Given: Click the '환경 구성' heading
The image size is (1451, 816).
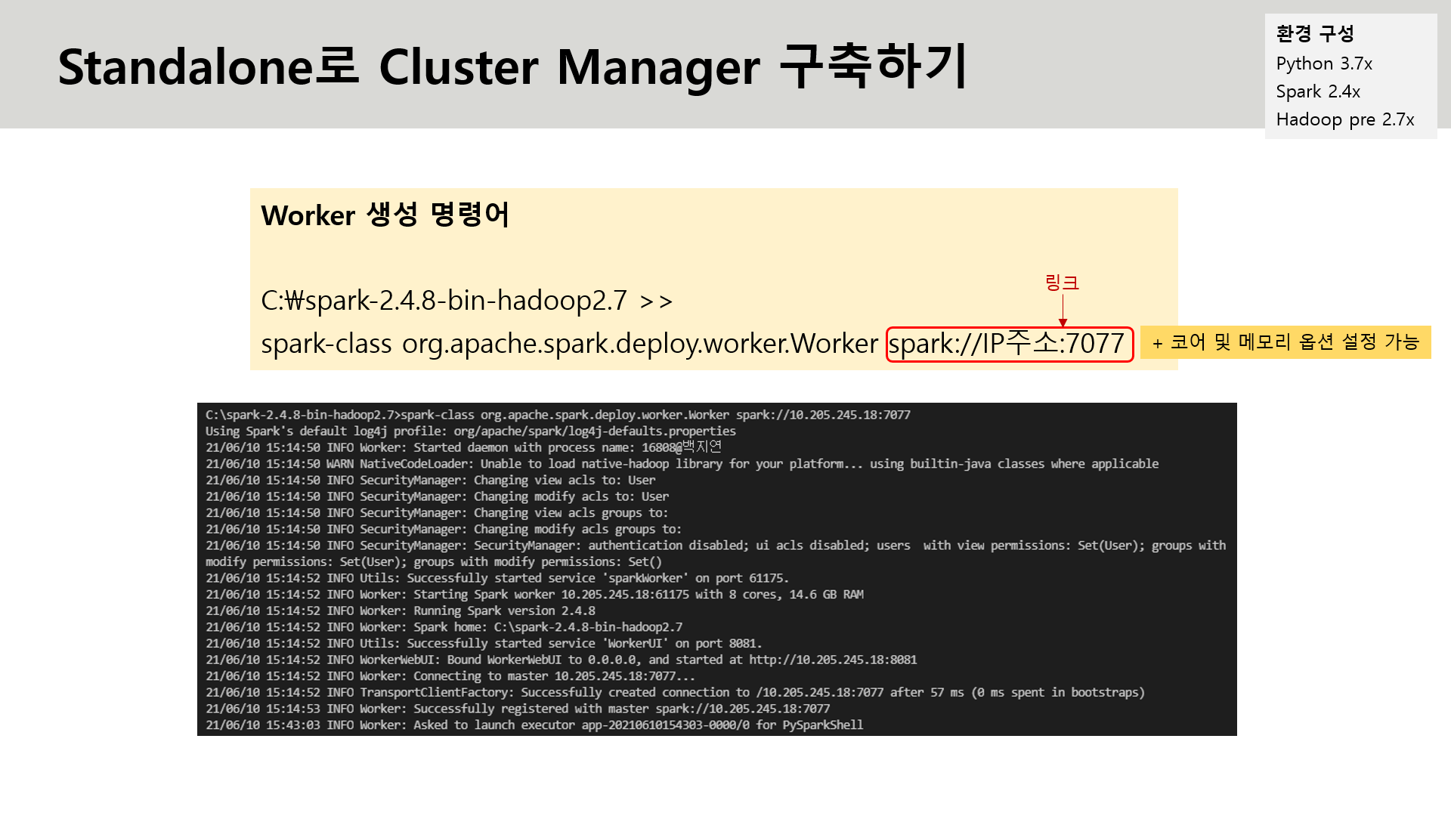Looking at the screenshot, I should [1315, 34].
